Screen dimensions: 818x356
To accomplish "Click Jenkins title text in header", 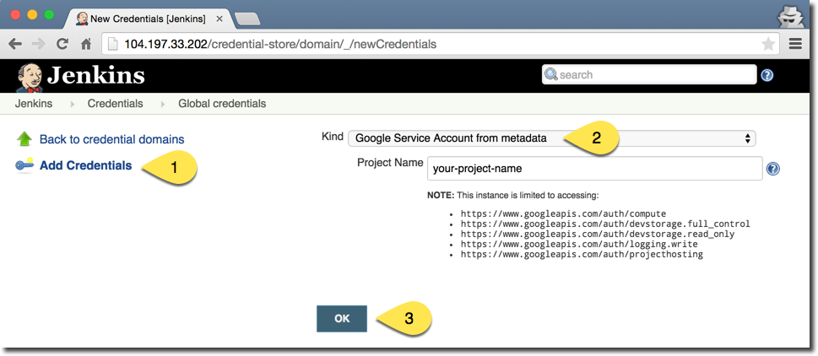I will click(96, 77).
